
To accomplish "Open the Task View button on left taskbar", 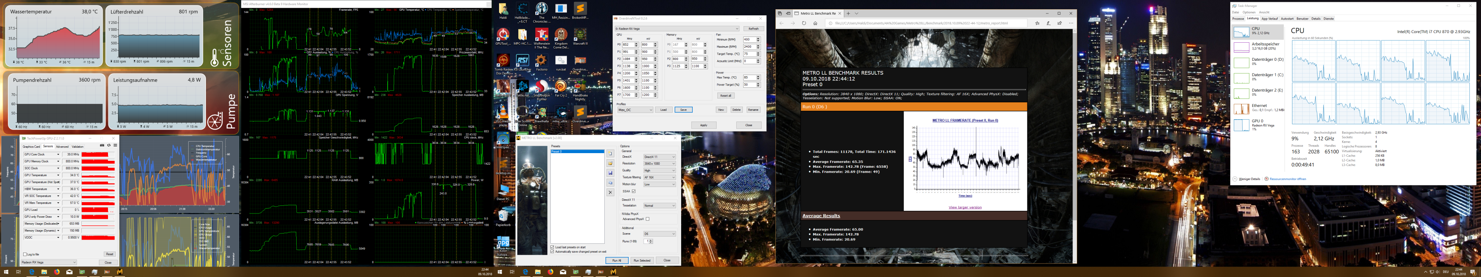I will click(19, 272).
